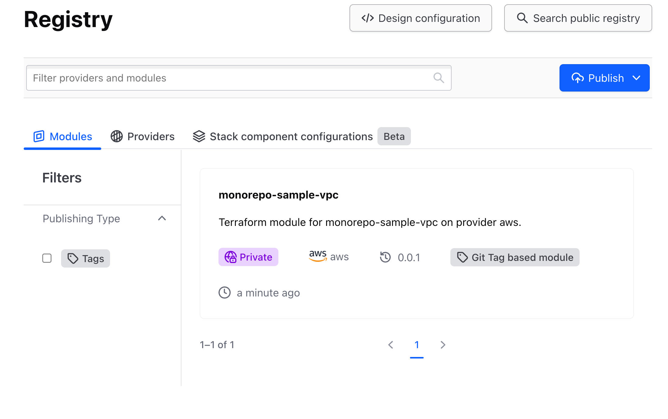Collapse the Publishing Type section
The width and height of the screenshot is (668, 419).
point(162,218)
